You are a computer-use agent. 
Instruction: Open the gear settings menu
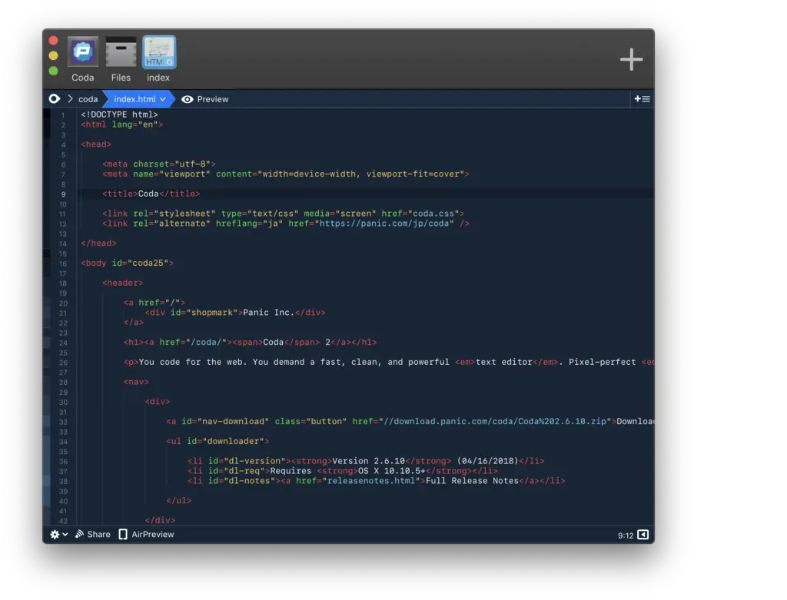click(x=58, y=534)
